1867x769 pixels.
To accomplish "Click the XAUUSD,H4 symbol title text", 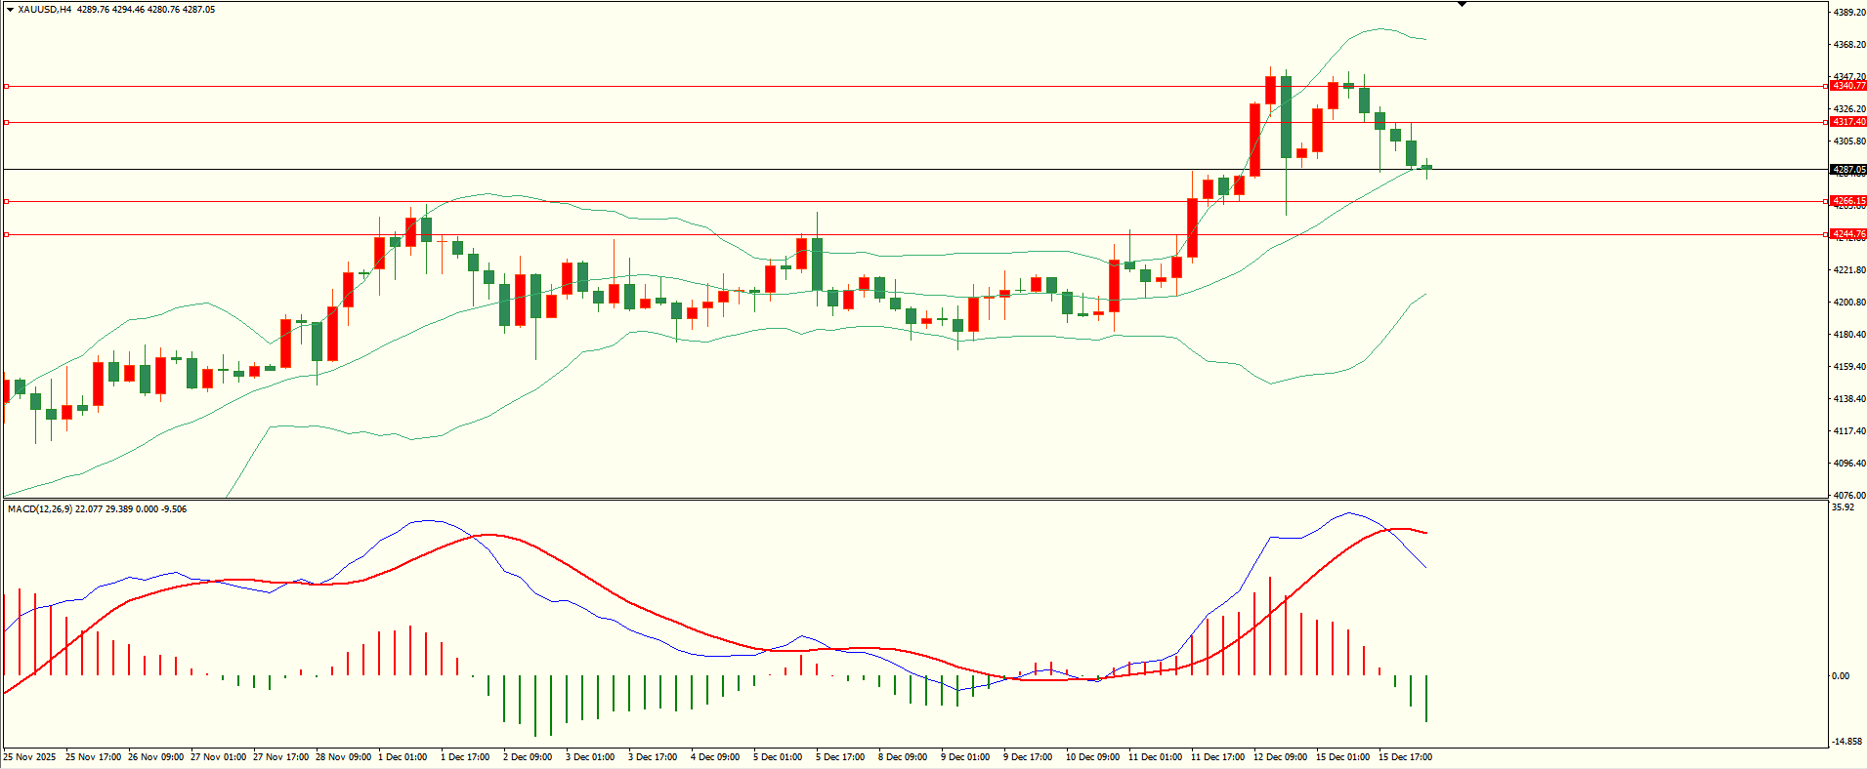I will click(44, 10).
